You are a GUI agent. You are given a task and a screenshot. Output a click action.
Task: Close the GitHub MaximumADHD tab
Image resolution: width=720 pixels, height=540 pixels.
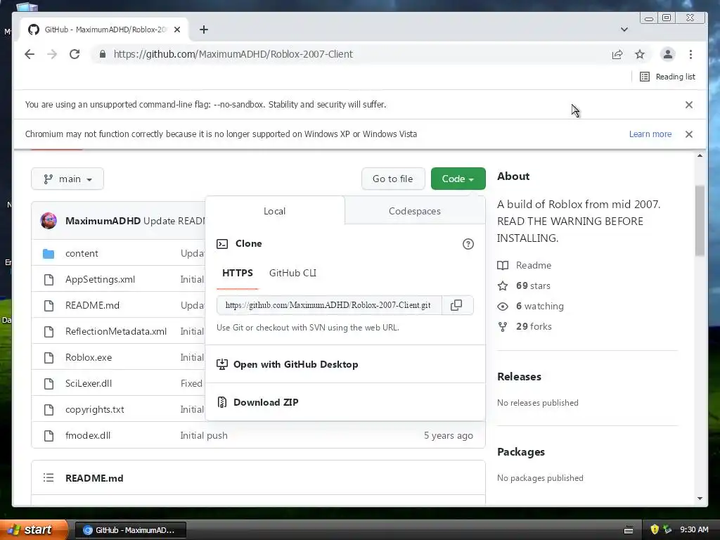tap(177, 30)
